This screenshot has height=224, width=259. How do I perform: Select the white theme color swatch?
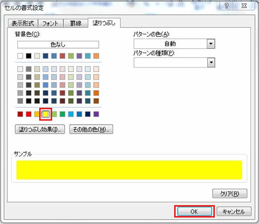20,56
